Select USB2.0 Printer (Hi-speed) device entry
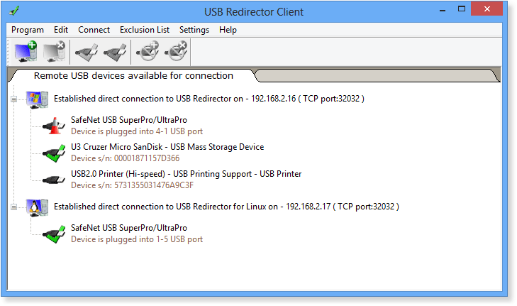This screenshot has width=517, height=306. pyautogui.click(x=186, y=180)
